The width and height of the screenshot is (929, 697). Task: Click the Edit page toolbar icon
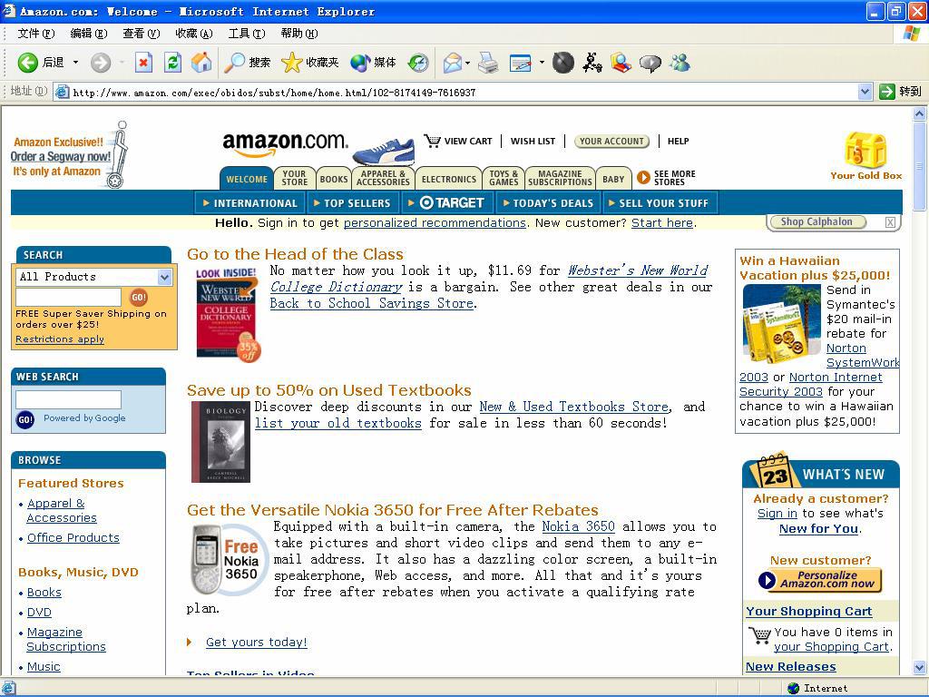coord(521,63)
